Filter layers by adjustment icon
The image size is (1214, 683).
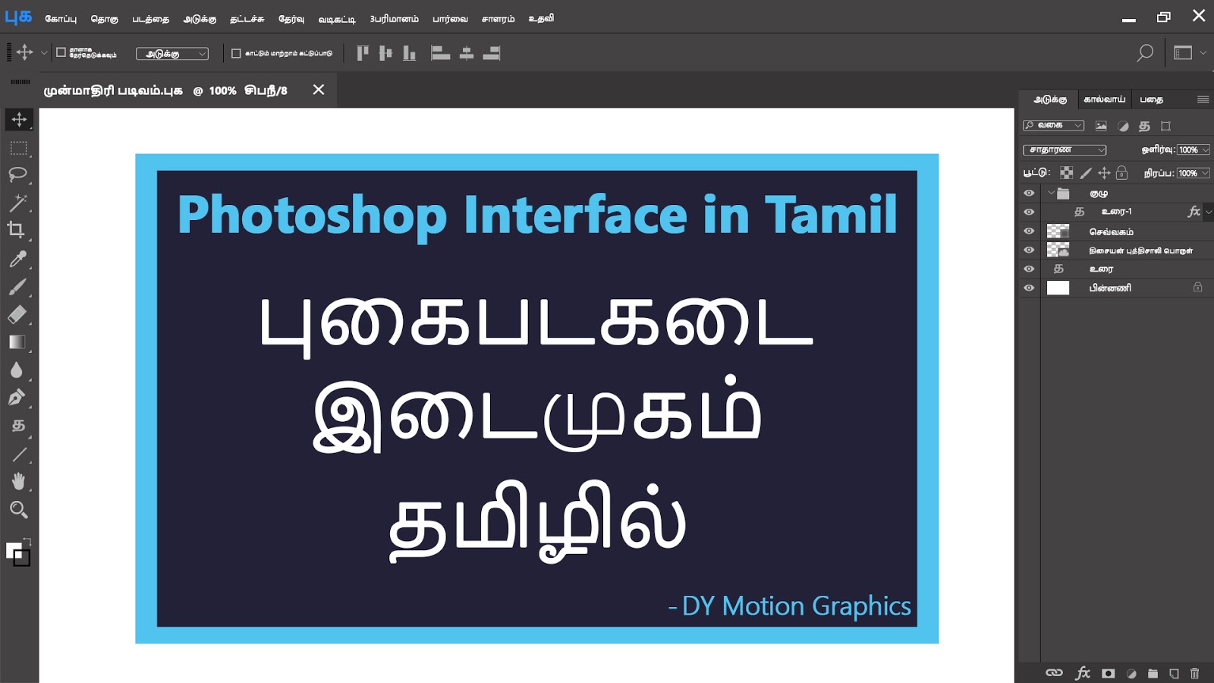coord(1123,126)
